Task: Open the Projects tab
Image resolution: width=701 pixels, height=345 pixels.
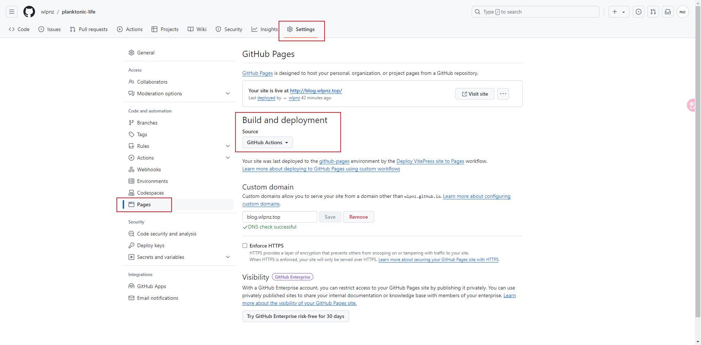Action: [165, 29]
